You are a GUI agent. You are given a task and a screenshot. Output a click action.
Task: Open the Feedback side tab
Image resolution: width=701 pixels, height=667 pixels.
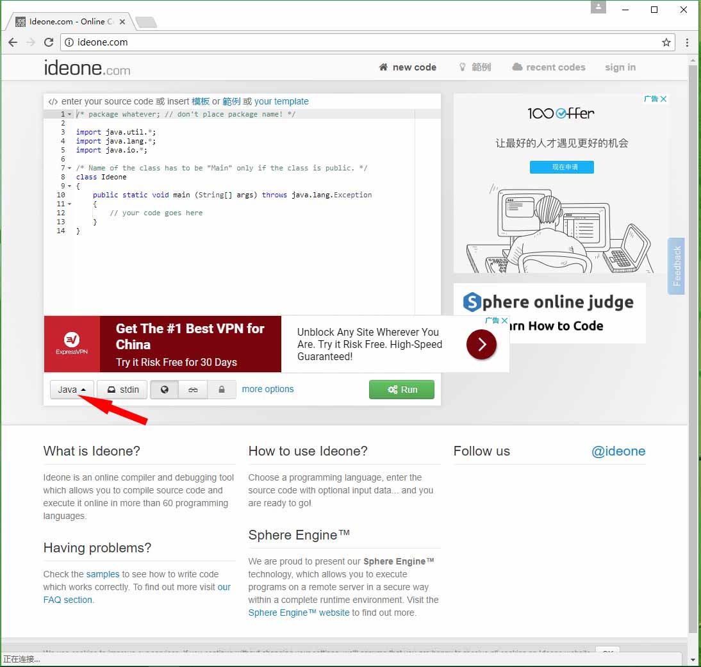pyautogui.click(x=676, y=266)
